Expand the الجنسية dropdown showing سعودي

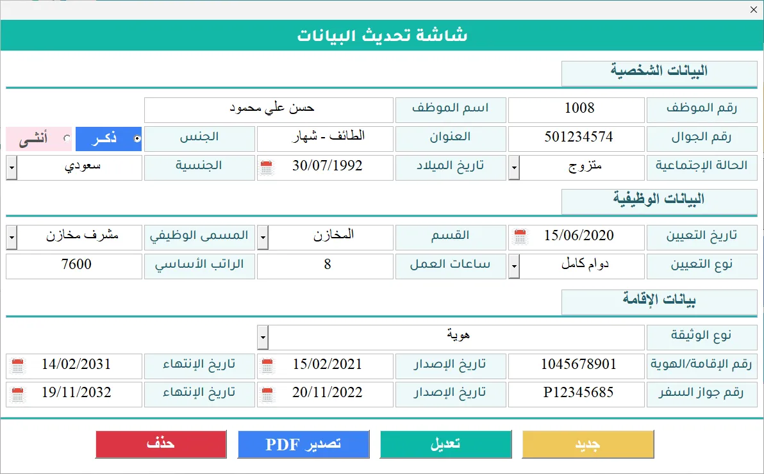click(11, 168)
